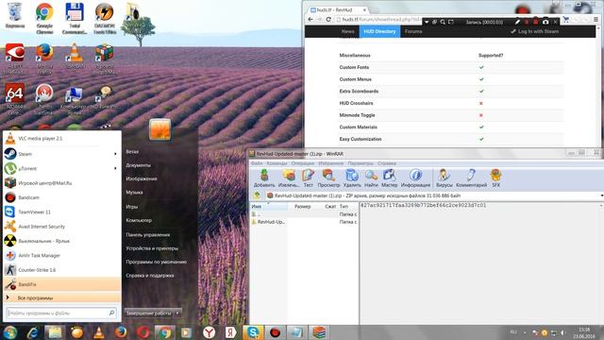Open Total Commander desktop shortcut
604x340 pixels.
[x=75, y=18]
